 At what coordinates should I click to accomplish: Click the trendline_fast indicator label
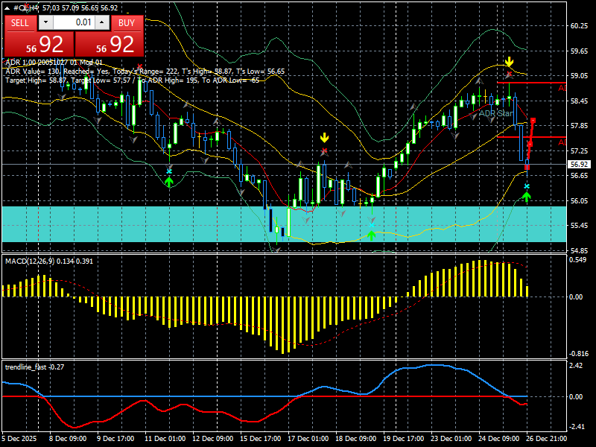pyautogui.click(x=26, y=367)
